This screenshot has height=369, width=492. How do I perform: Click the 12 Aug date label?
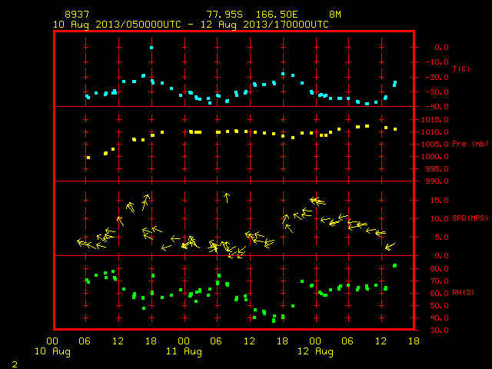tap(315, 351)
